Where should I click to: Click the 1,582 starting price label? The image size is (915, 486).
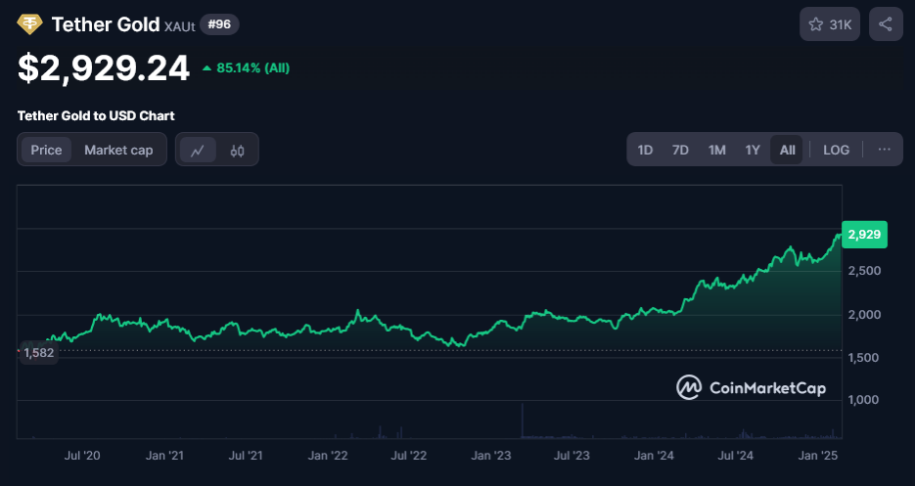click(38, 352)
